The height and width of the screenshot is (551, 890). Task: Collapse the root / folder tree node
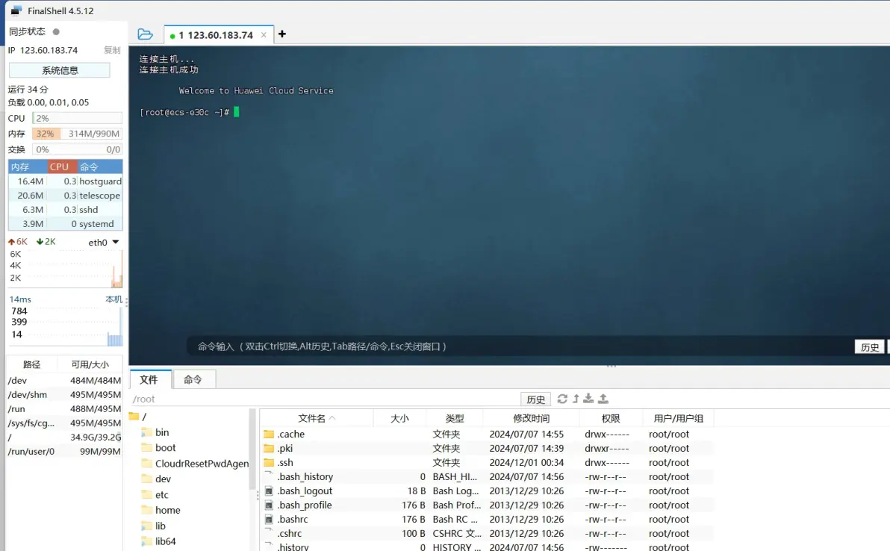[134, 417]
